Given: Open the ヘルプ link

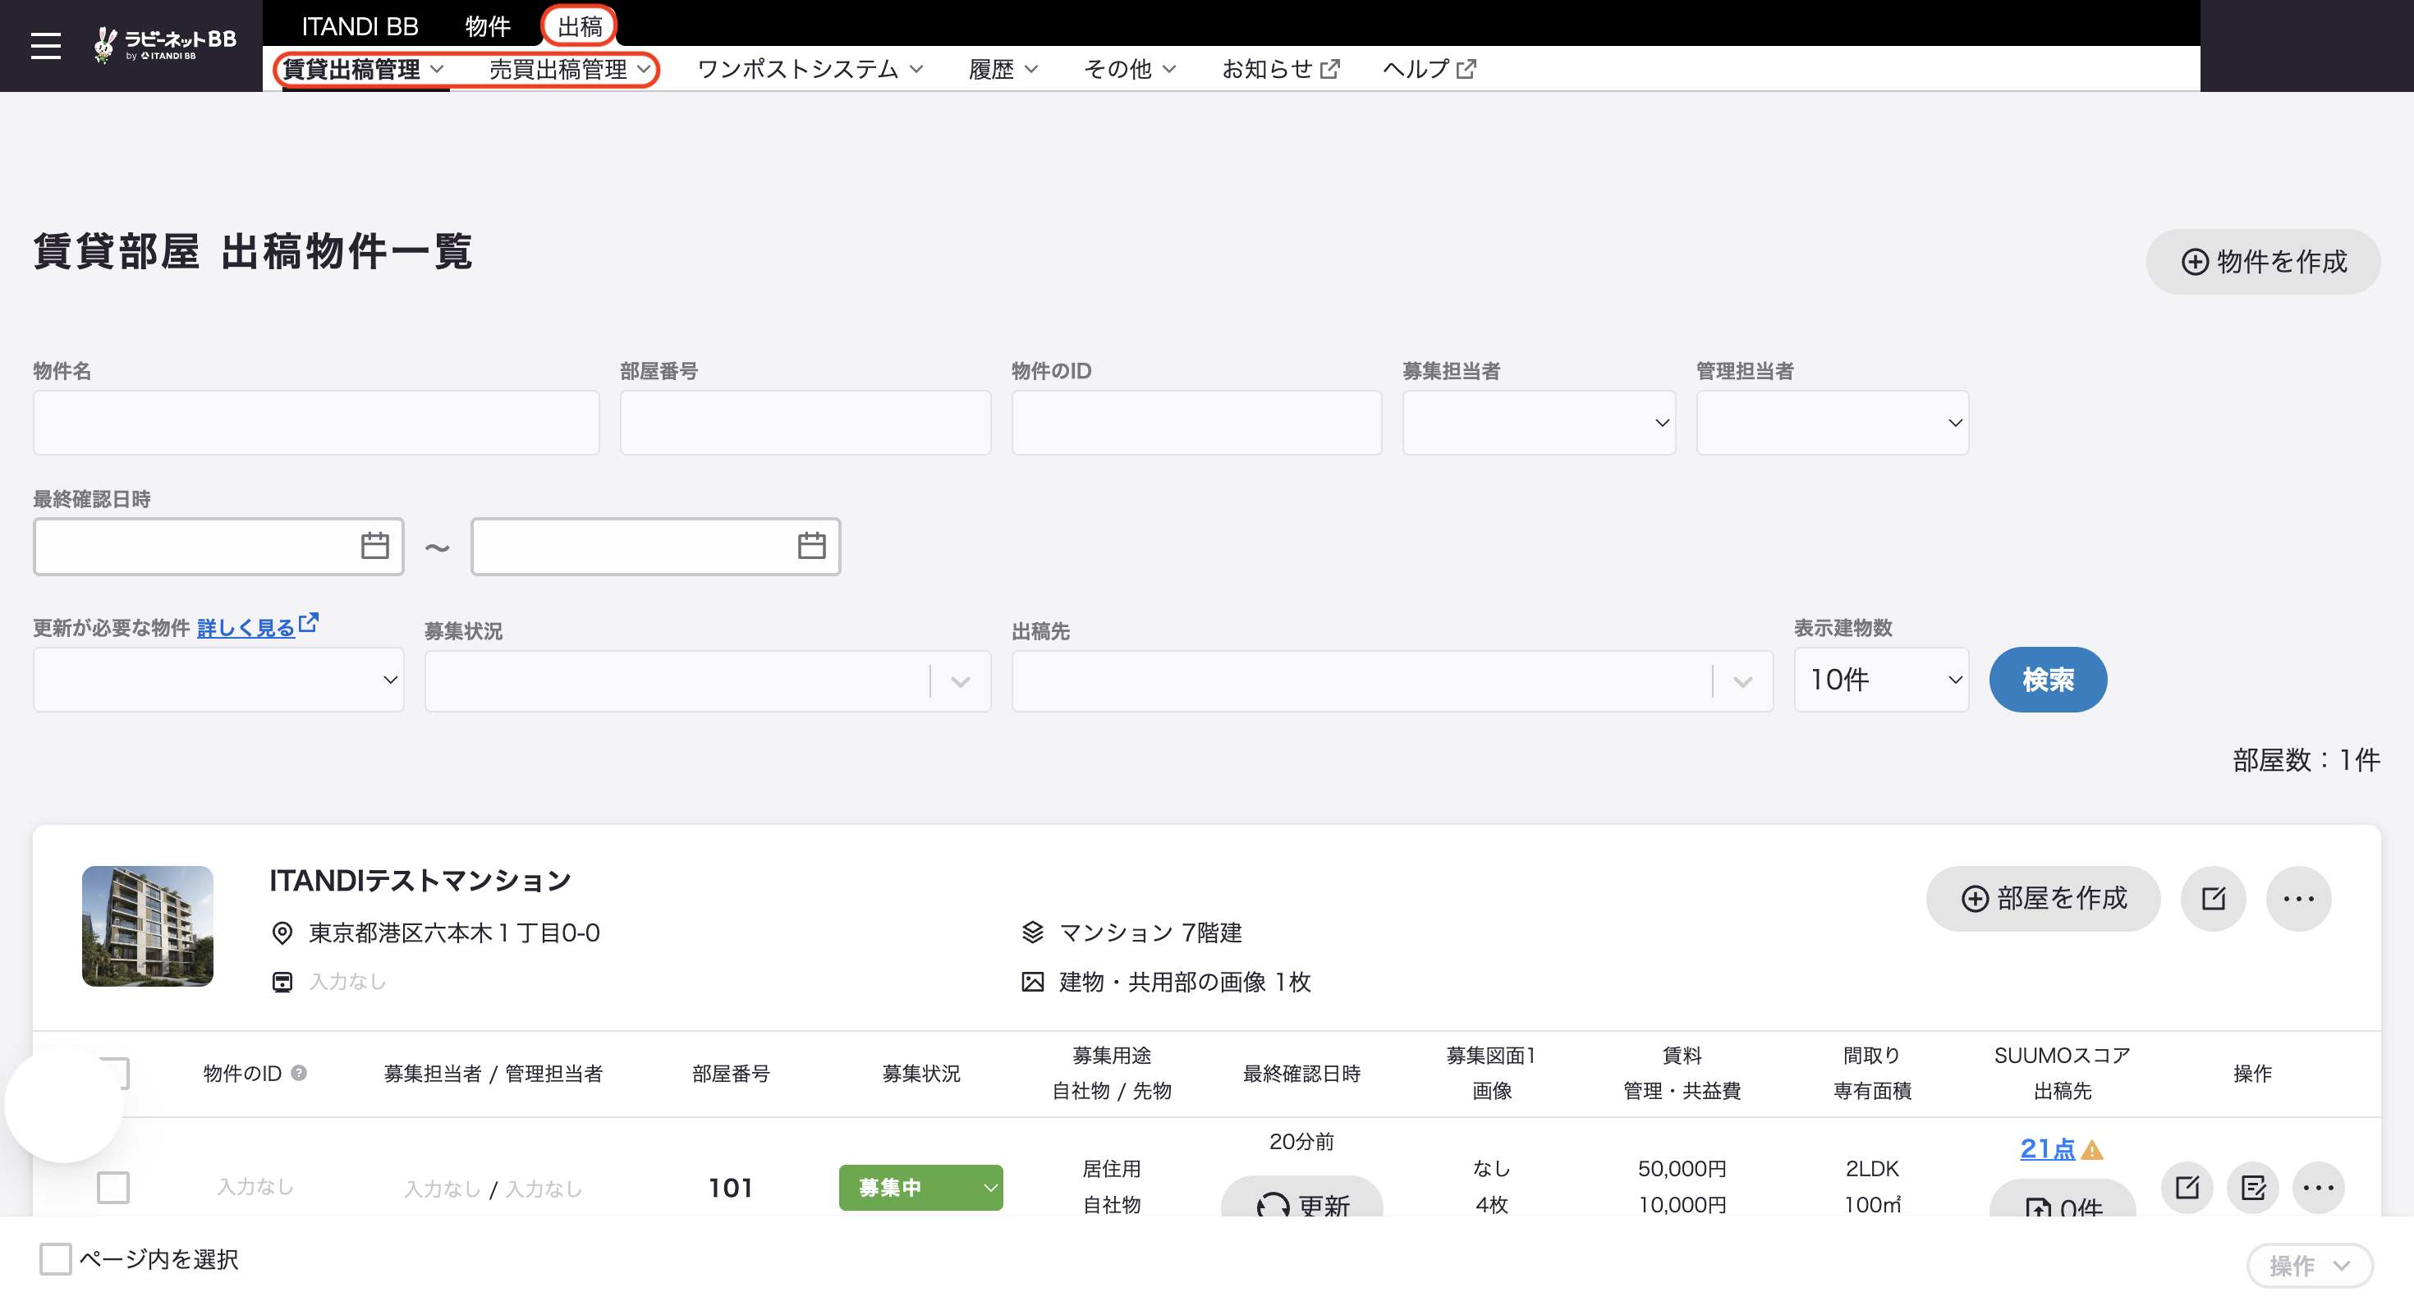Looking at the screenshot, I should pos(1429,69).
